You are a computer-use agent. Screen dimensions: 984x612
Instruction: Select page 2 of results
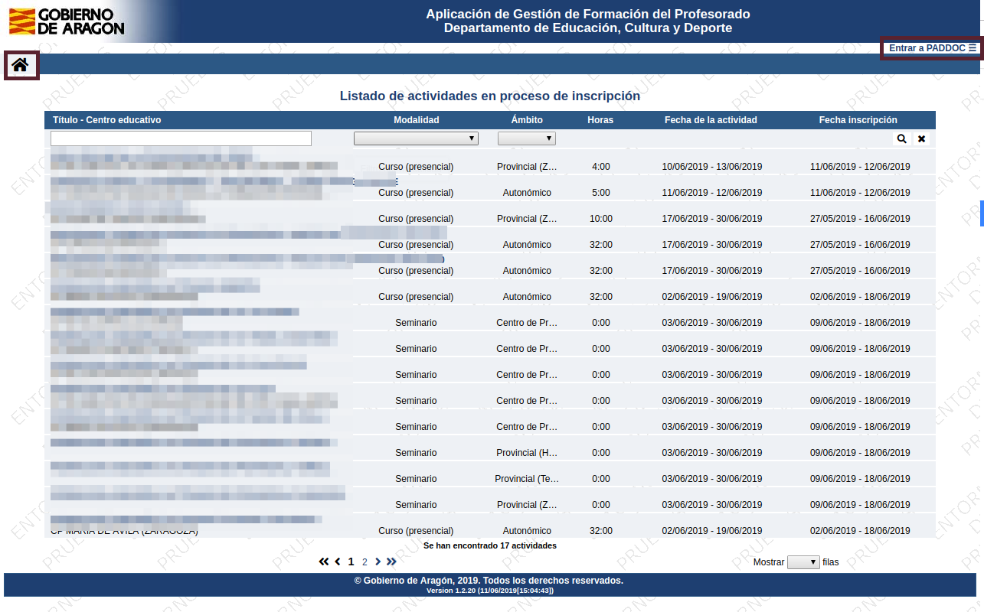[365, 562]
